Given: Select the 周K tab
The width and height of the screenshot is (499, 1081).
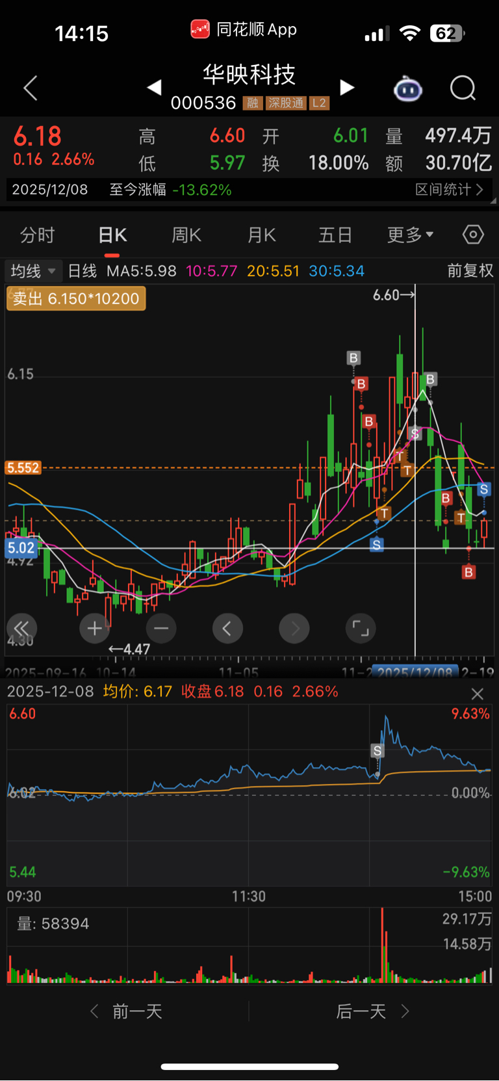Looking at the screenshot, I should click(186, 235).
